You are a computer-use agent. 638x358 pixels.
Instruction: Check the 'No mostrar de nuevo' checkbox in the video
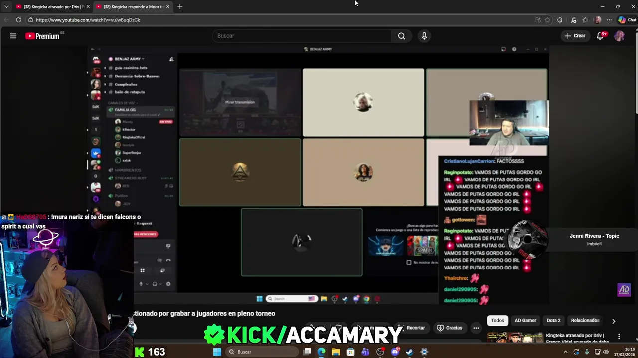click(x=409, y=262)
